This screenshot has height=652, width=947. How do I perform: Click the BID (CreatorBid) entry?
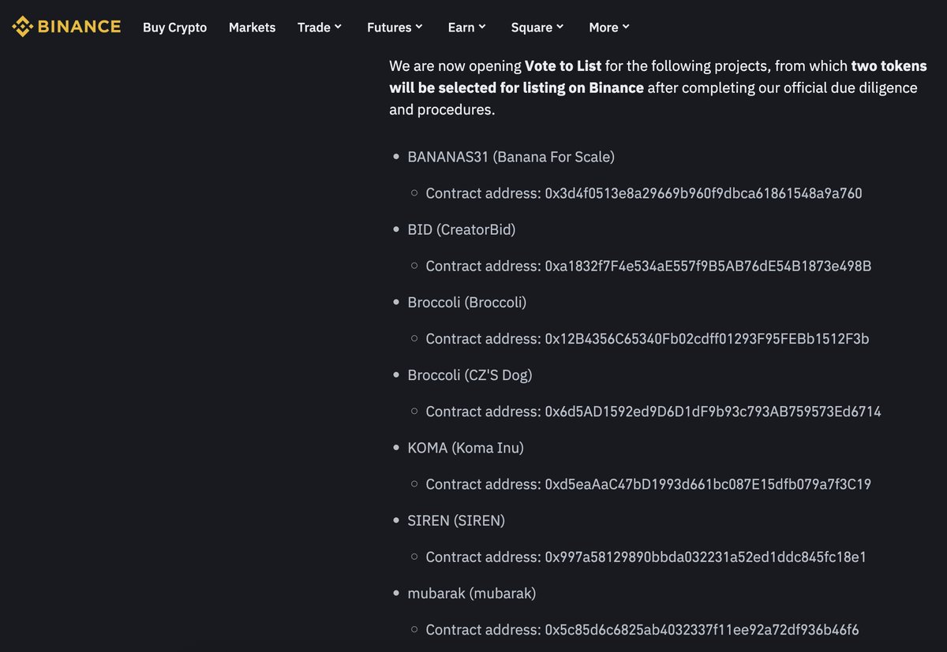[462, 229]
